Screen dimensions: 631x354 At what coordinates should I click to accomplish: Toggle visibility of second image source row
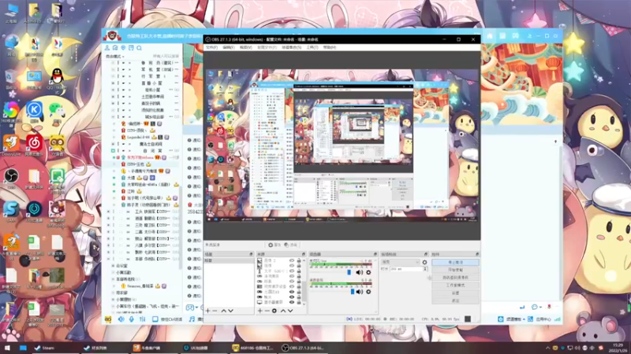click(x=292, y=266)
